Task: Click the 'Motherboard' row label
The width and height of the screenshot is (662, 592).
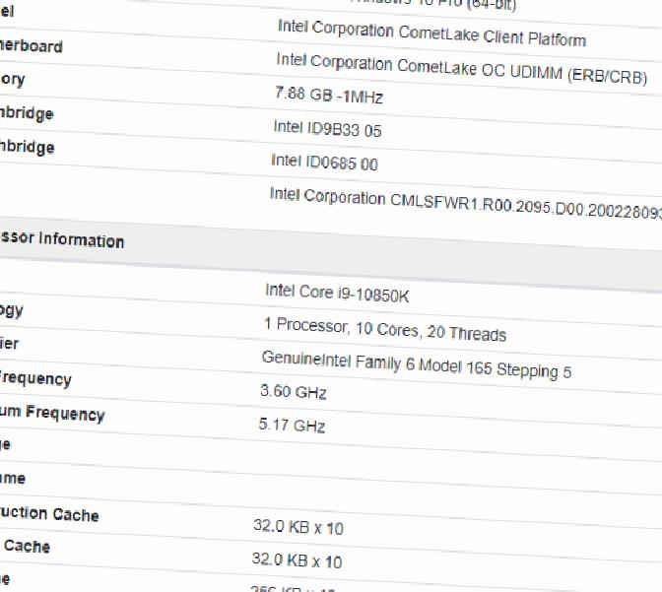Action: (x=31, y=45)
